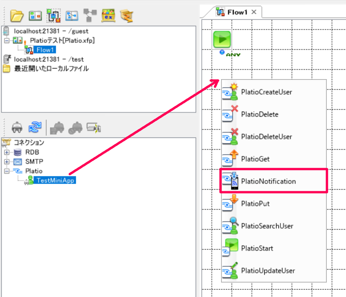Click the connection test icon in toolbar
The width and height of the screenshot is (346, 297).
tap(94, 128)
